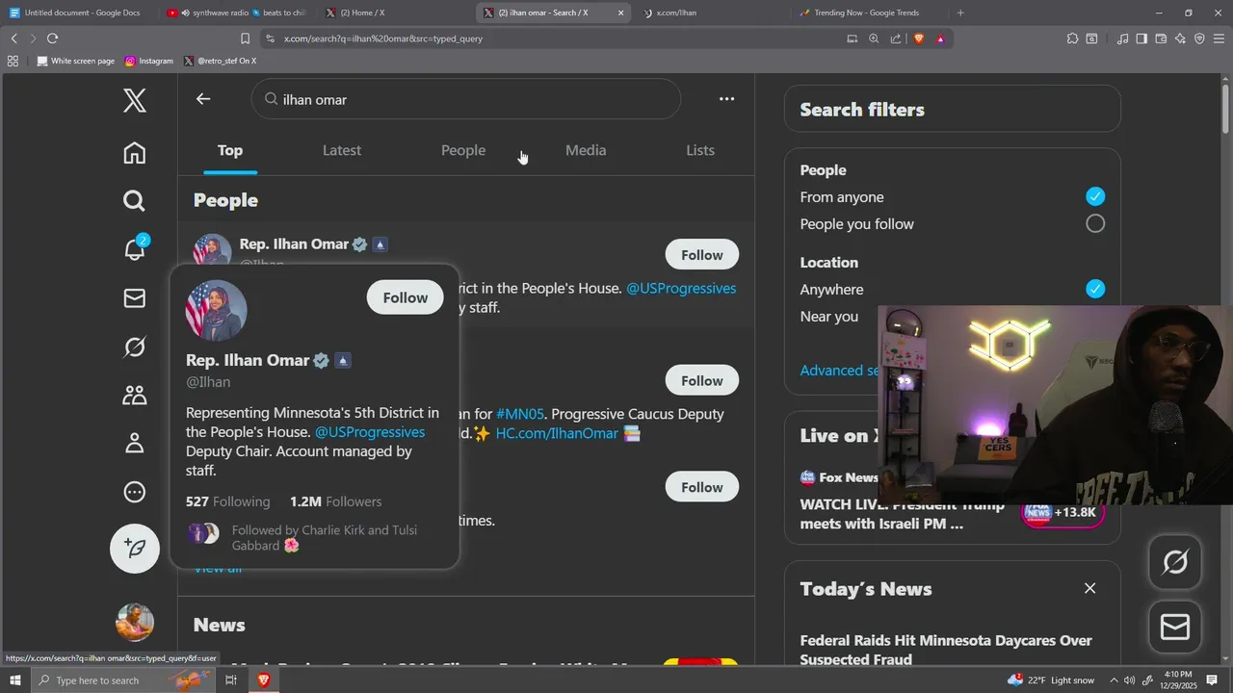Follow the #MN05 campaign account result
Image resolution: width=1233 pixels, height=693 pixels.
coord(702,381)
